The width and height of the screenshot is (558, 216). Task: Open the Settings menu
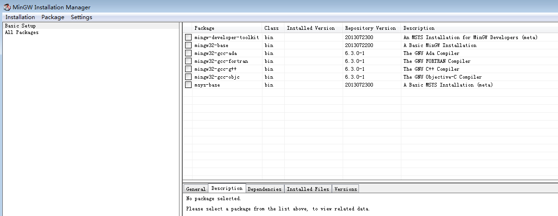[82, 17]
